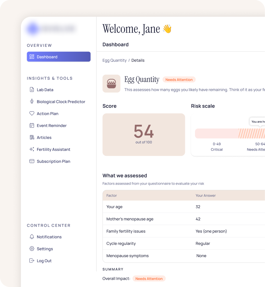The image size is (265, 287).
Task: Click the Articles books icon
Action: [x=32, y=137]
